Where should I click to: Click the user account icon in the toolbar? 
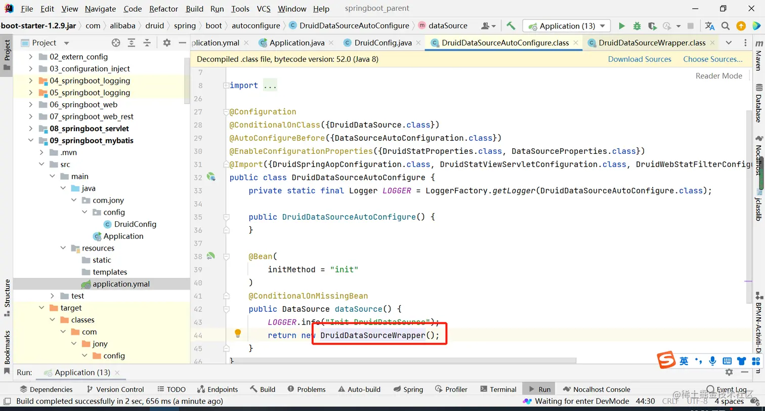(487, 26)
